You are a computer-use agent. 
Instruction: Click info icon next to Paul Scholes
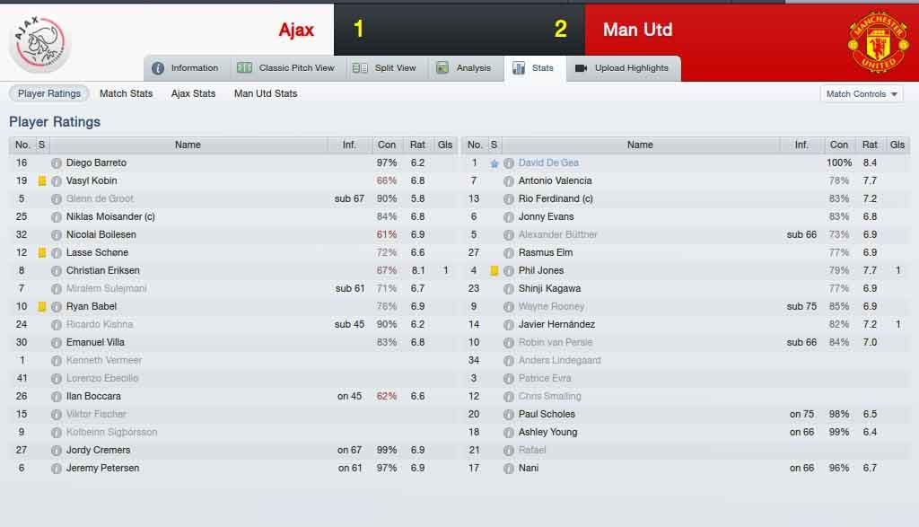tap(509, 415)
